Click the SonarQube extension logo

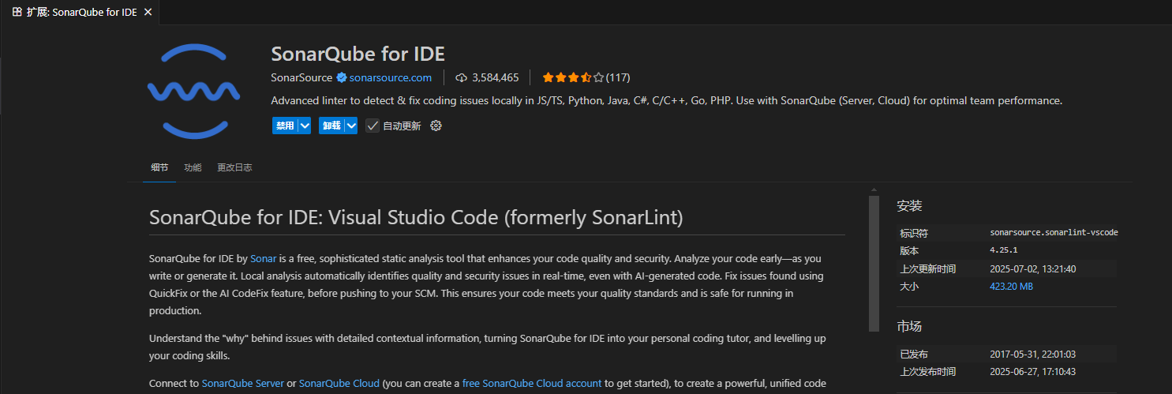(x=193, y=92)
